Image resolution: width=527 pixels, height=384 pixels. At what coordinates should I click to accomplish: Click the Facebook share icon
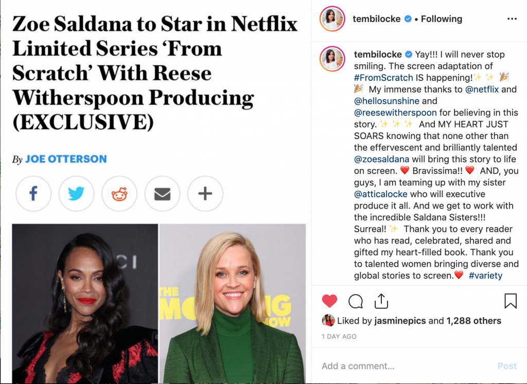(33, 194)
